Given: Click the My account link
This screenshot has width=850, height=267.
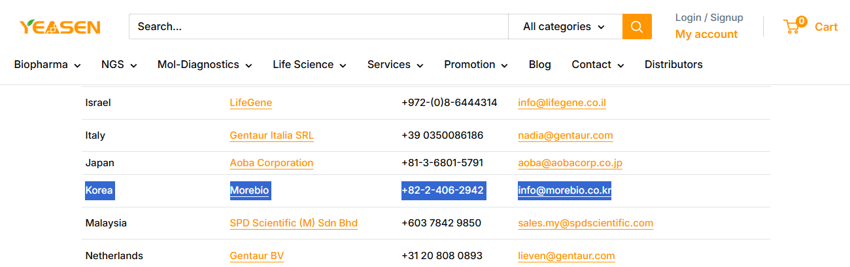Looking at the screenshot, I should [x=706, y=35].
